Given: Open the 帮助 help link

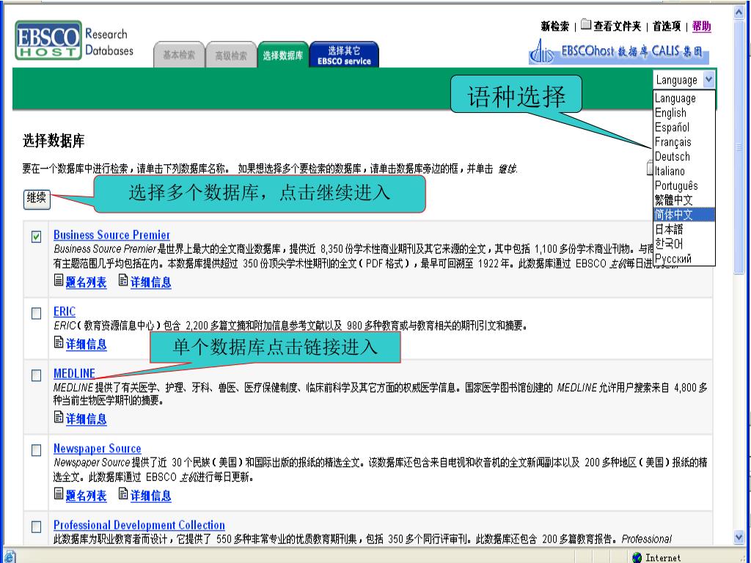Looking at the screenshot, I should [x=702, y=26].
